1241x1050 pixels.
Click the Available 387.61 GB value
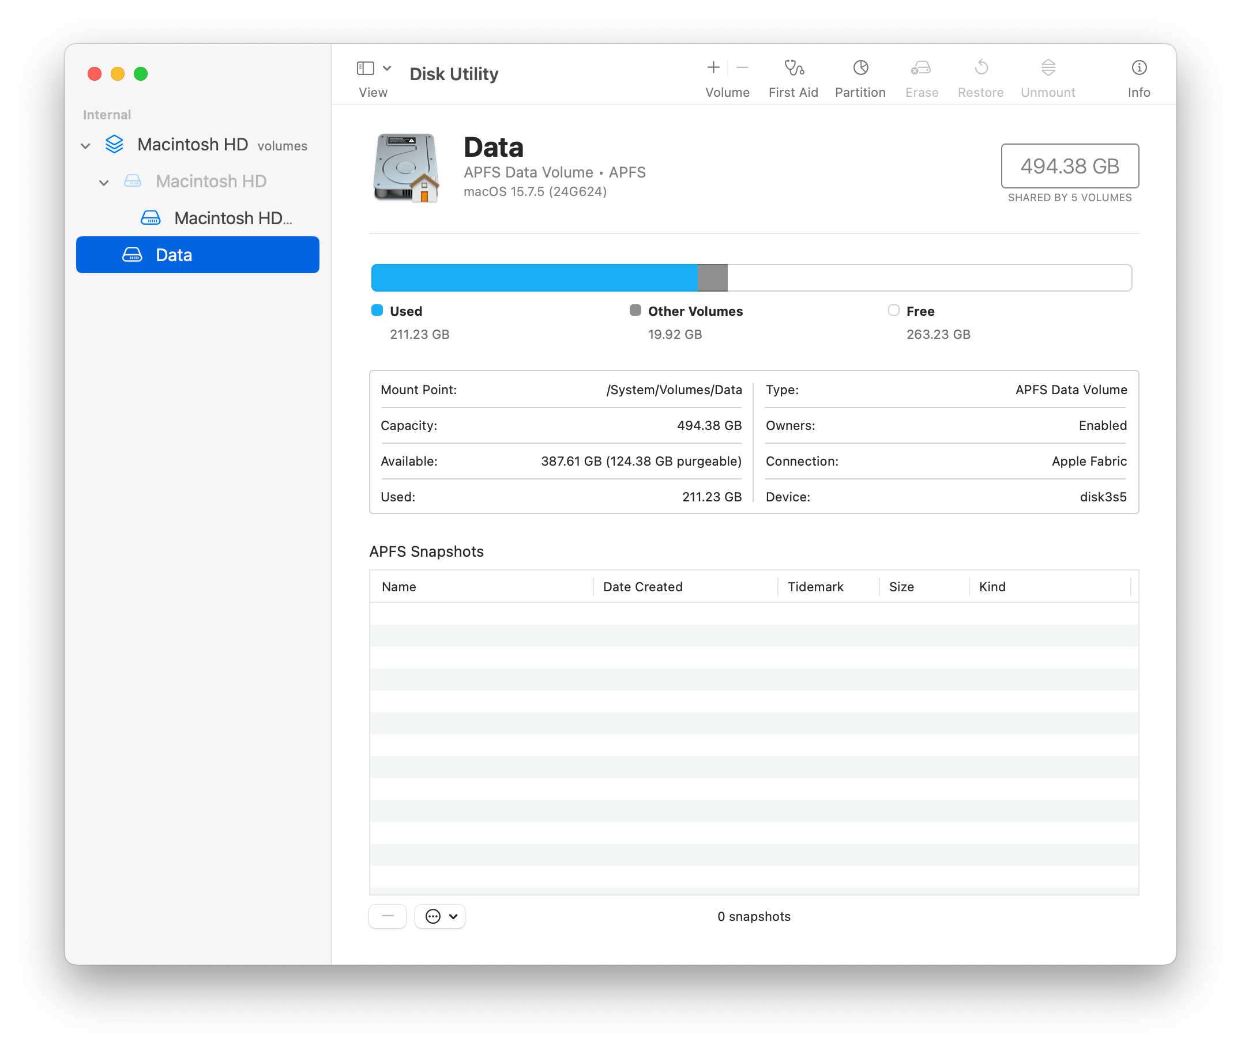(x=641, y=461)
